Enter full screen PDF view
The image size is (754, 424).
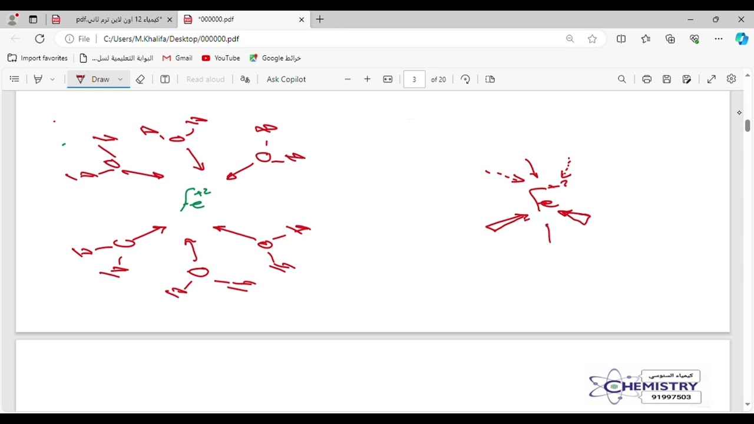pyautogui.click(x=712, y=79)
